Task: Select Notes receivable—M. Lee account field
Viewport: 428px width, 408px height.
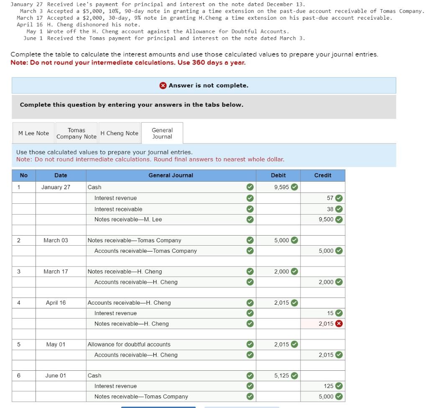Action: pyautogui.click(x=171, y=219)
